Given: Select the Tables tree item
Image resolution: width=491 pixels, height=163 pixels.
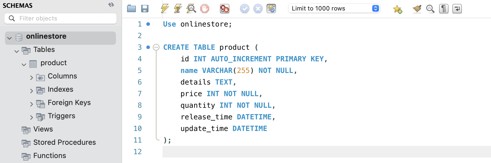Looking at the screenshot, I should 44,49.
